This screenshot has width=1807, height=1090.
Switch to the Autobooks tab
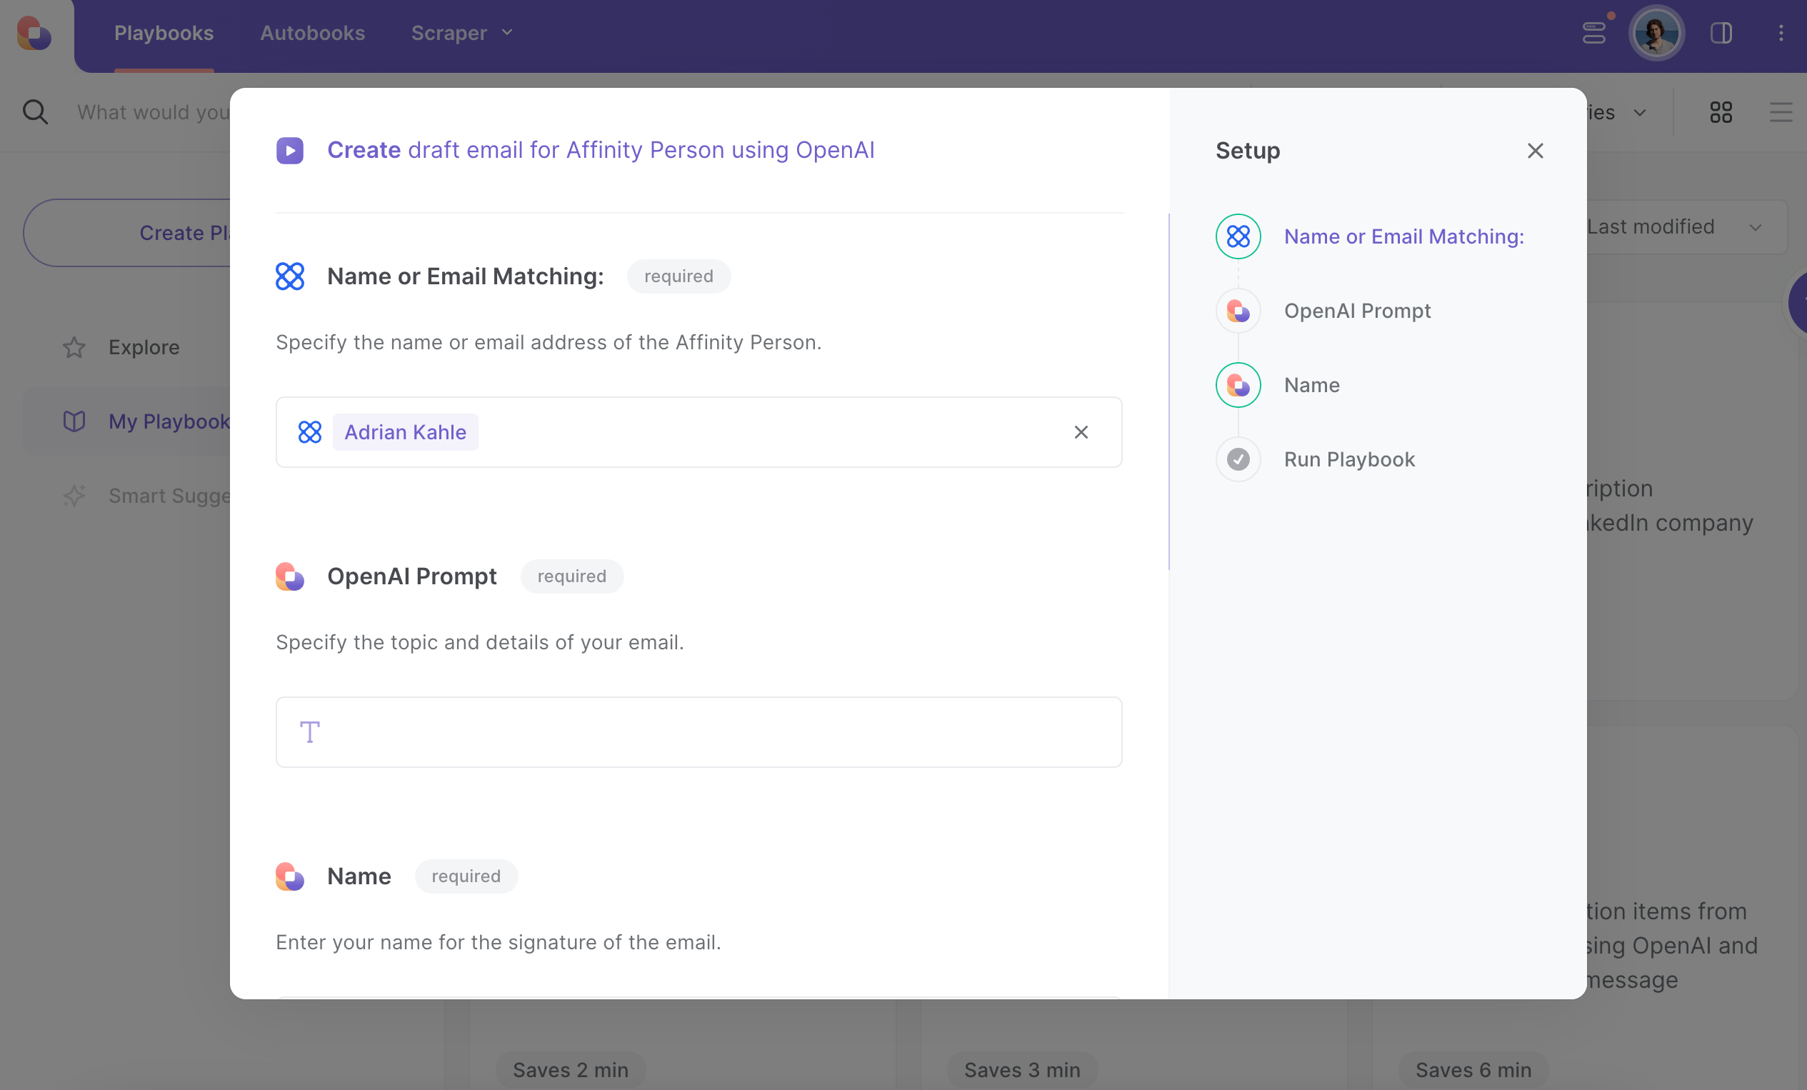(312, 33)
